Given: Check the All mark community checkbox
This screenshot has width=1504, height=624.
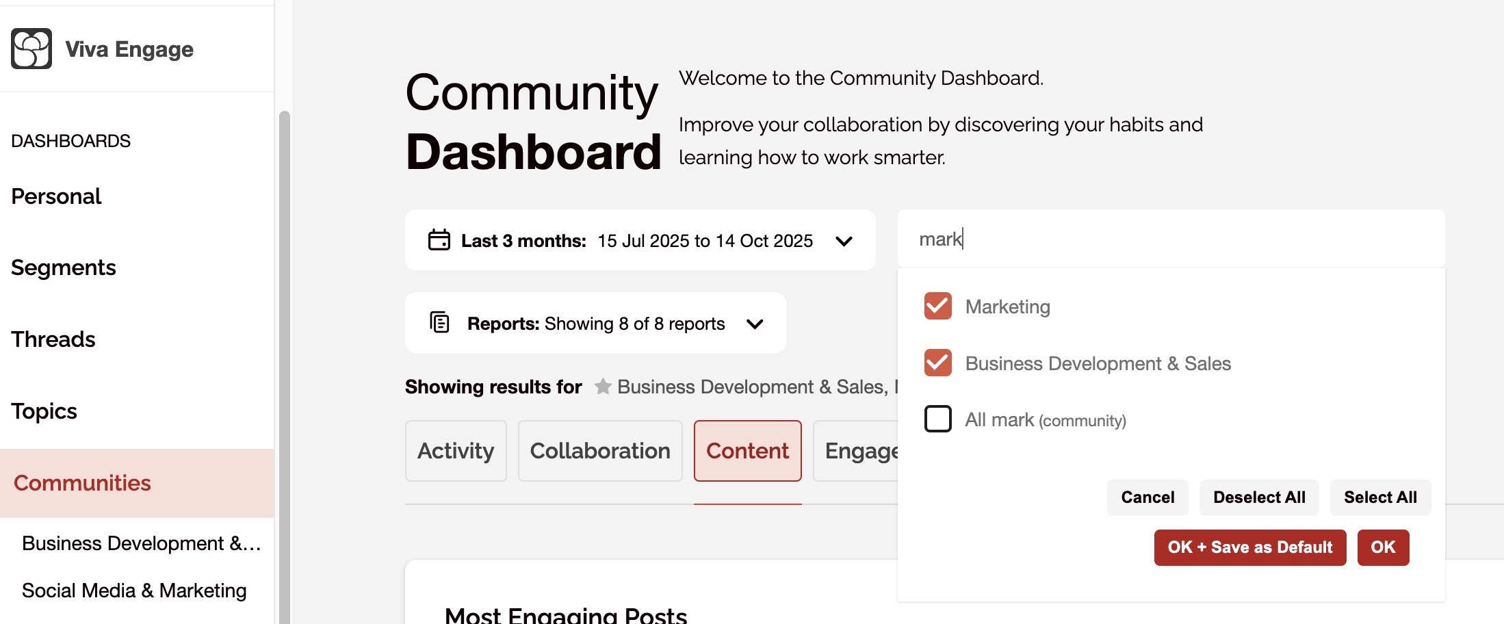Looking at the screenshot, I should [x=938, y=419].
